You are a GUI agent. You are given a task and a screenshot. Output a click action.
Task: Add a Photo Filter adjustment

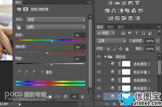(x=127, y=11)
